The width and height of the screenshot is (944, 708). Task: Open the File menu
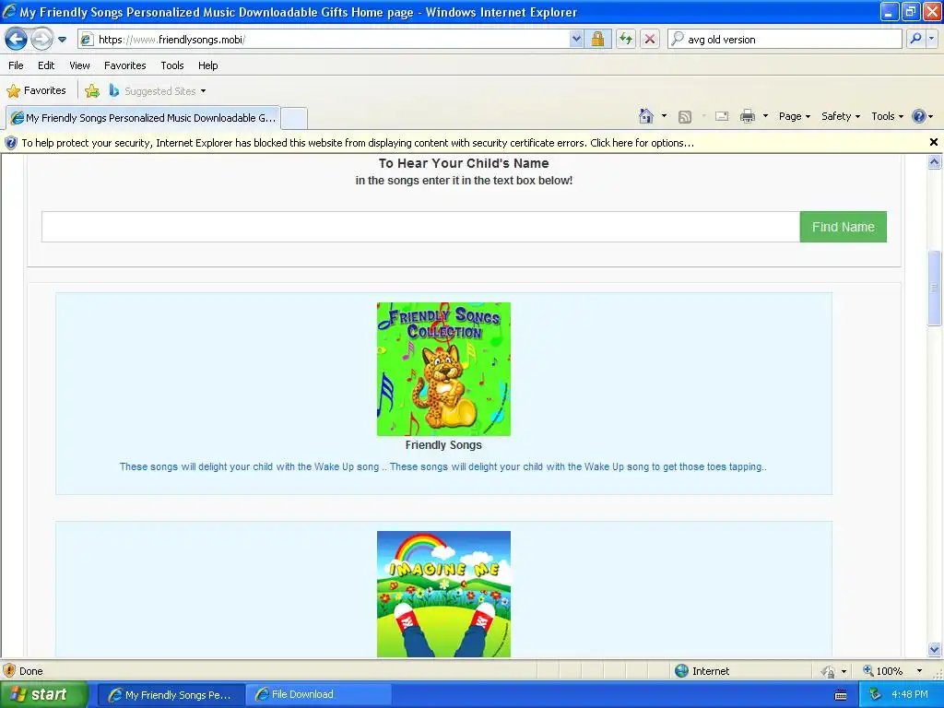[x=17, y=65]
